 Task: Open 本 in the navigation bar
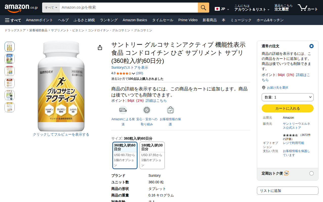pyautogui.click(x=224, y=20)
